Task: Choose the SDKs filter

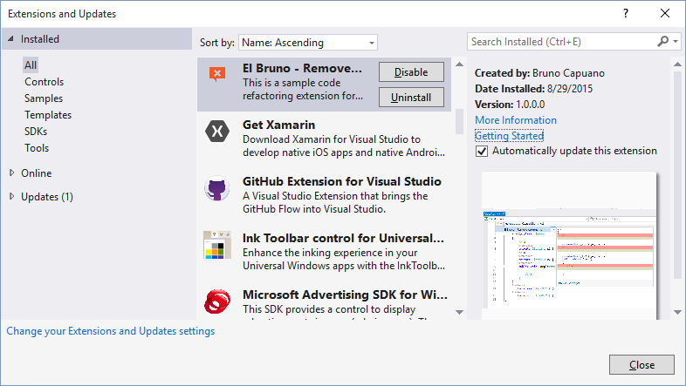Action: (37, 132)
